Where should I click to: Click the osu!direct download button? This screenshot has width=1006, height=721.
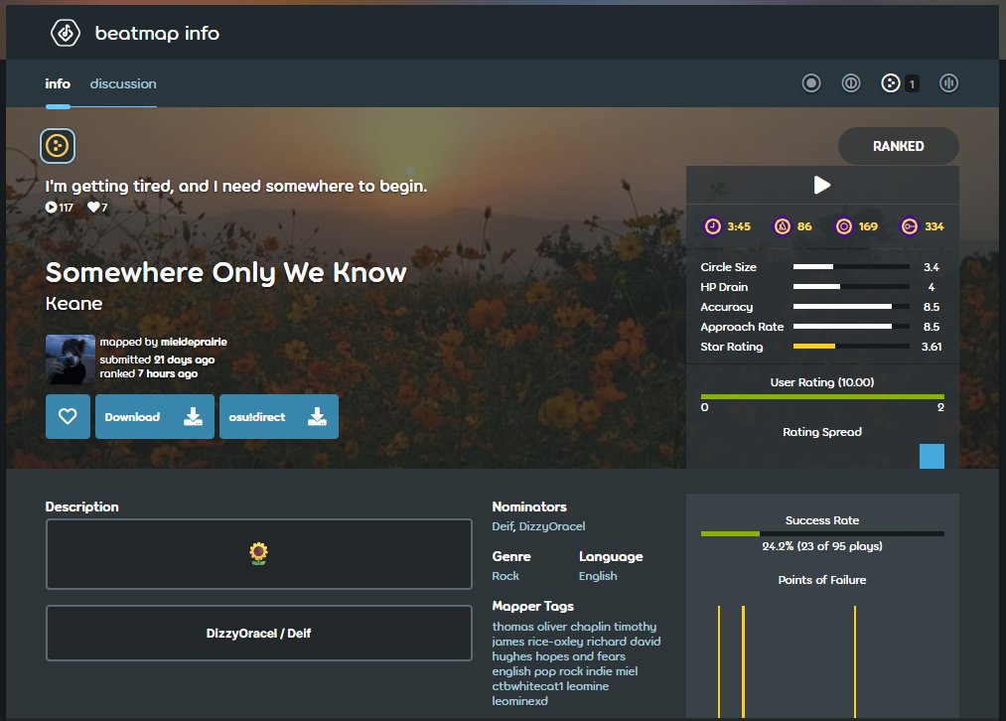tap(279, 416)
